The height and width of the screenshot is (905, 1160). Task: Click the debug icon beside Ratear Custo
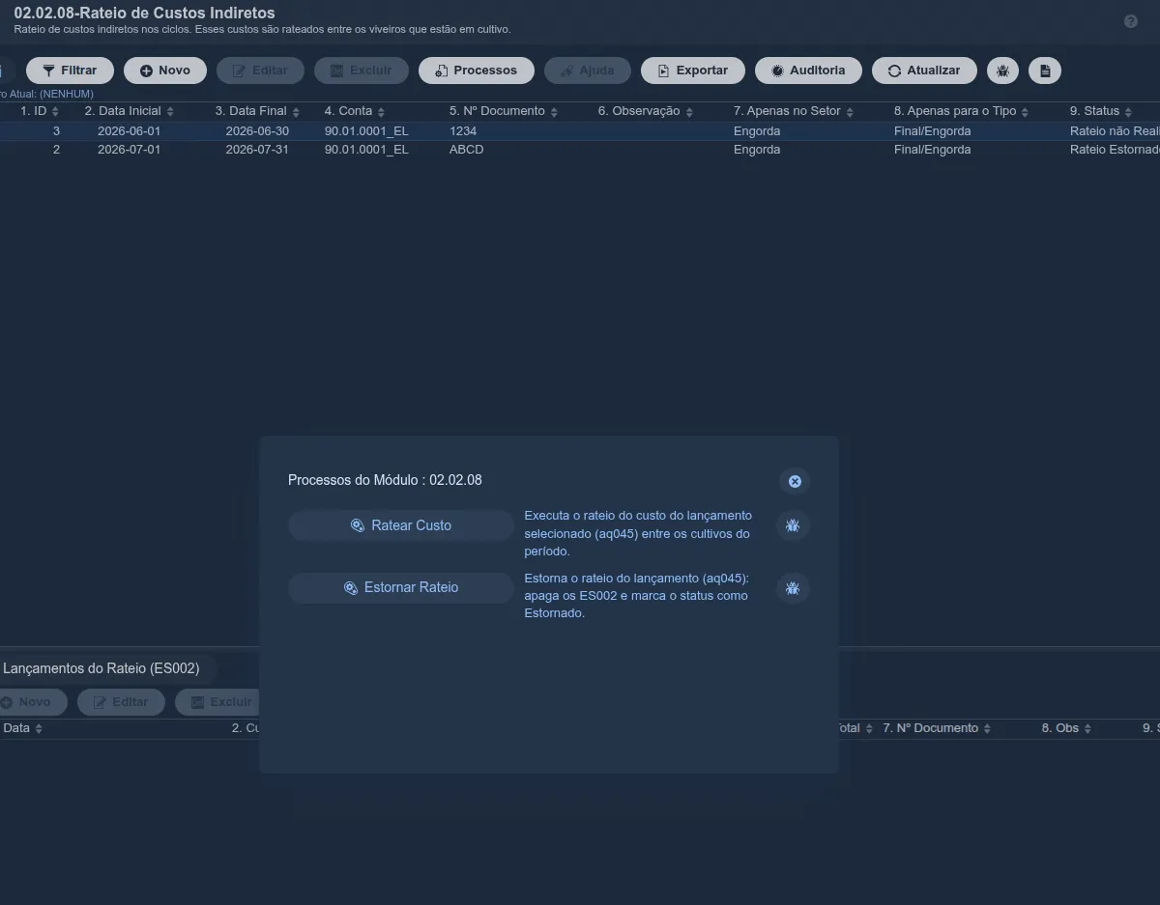point(793,525)
